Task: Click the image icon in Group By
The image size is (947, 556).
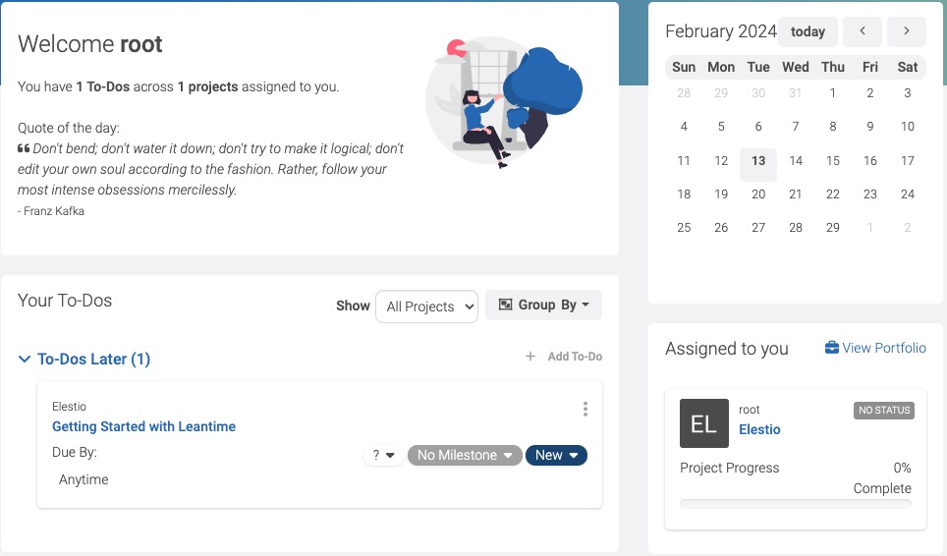Action: 506,306
